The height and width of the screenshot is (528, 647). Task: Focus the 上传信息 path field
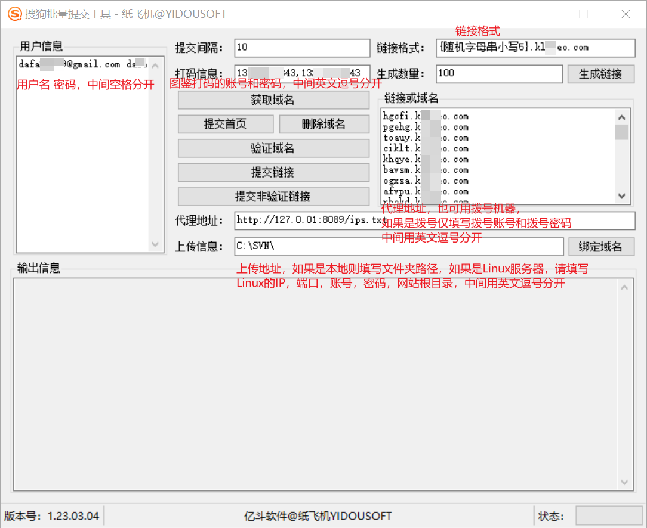(x=399, y=246)
